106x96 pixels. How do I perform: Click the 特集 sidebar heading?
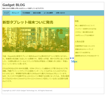77,21
